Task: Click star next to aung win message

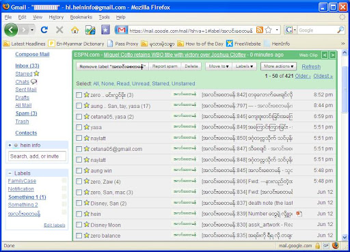Action: click(x=87, y=170)
